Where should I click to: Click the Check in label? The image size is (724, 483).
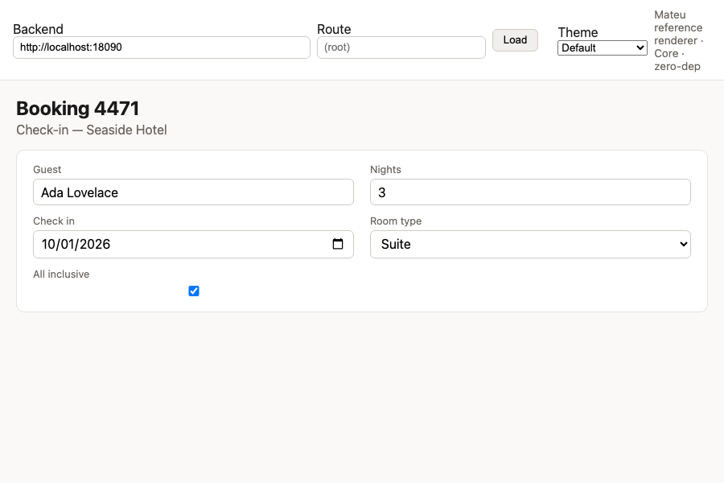(54, 221)
